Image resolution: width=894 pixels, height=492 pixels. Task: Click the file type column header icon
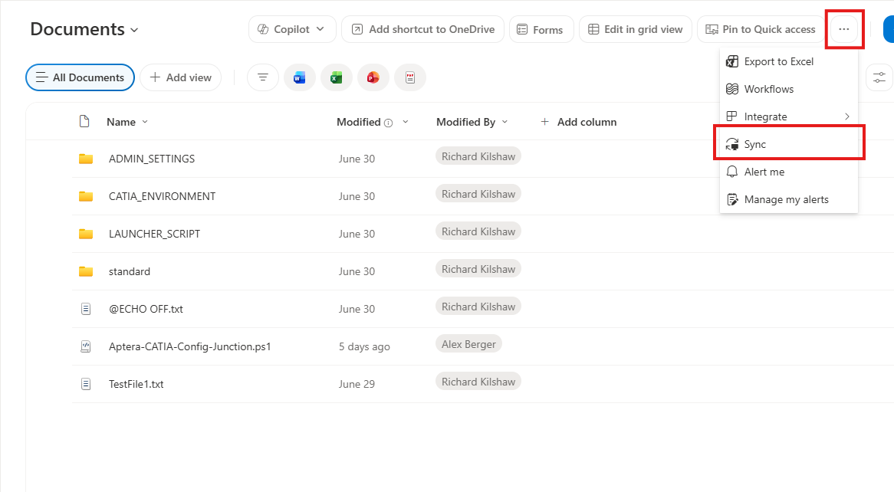click(84, 121)
